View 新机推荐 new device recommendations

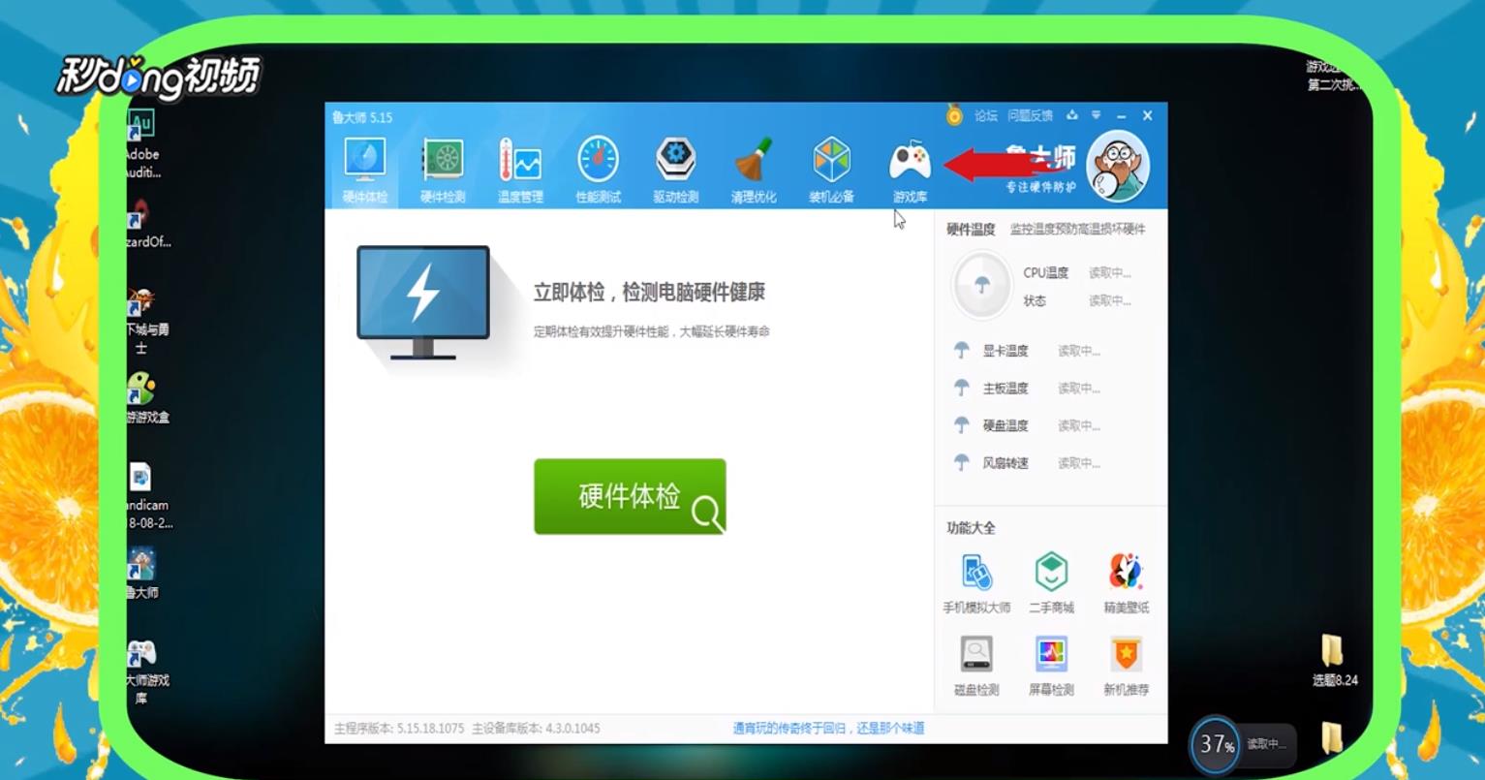click(x=1125, y=664)
